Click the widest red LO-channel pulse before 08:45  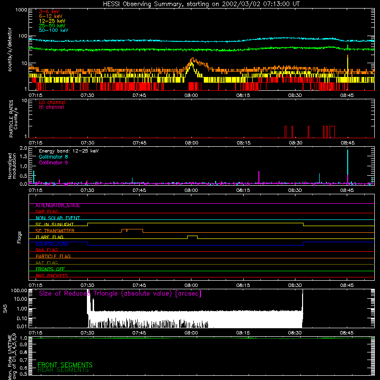332,132
